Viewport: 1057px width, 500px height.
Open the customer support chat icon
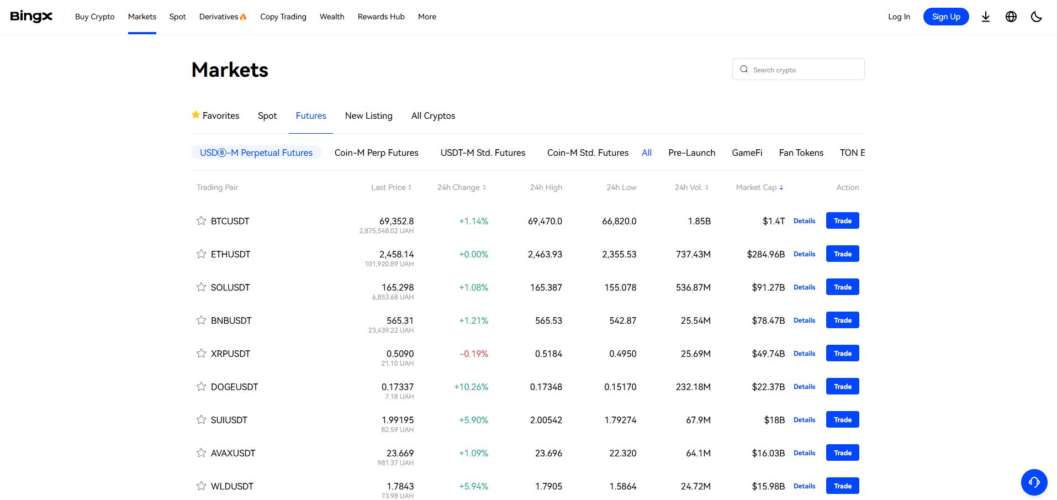tap(1034, 482)
